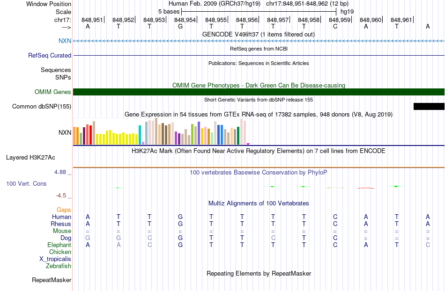Viewport: 445px width, 291px height.
Task: Click 'Human Feb. 2009 (GRCh37/hg19)' assembly text
Action: [x=214, y=4]
